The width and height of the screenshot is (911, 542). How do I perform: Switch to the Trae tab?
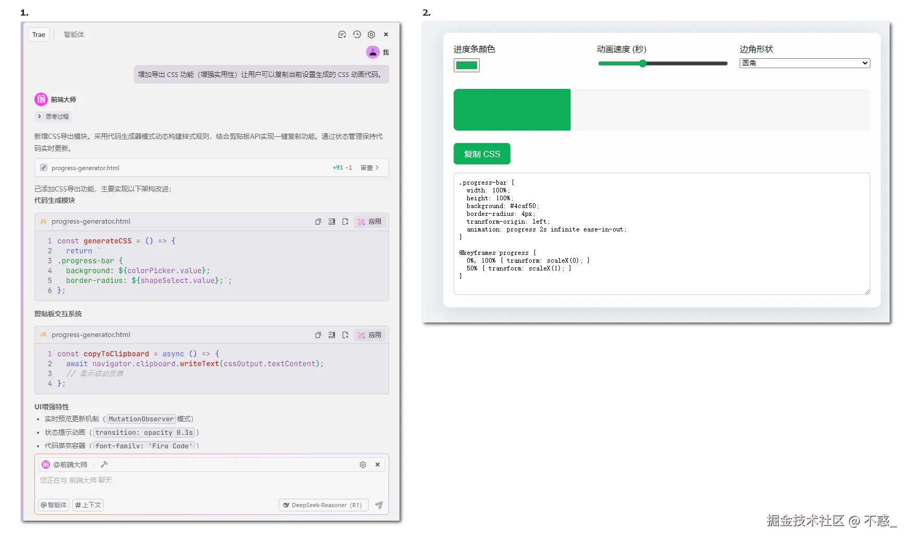(x=39, y=35)
